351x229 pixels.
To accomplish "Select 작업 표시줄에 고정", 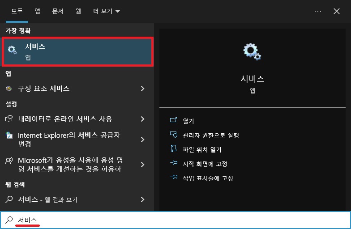I will pyautogui.click(x=208, y=178).
